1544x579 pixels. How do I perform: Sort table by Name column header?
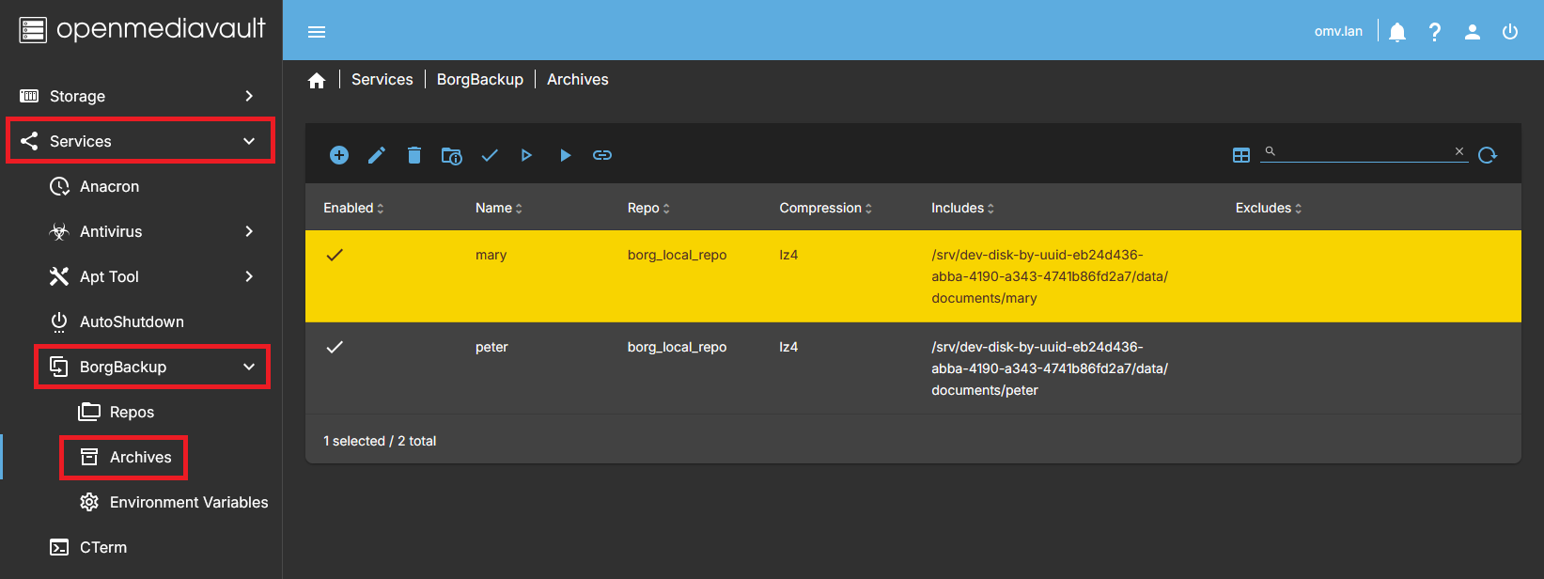tap(494, 208)
